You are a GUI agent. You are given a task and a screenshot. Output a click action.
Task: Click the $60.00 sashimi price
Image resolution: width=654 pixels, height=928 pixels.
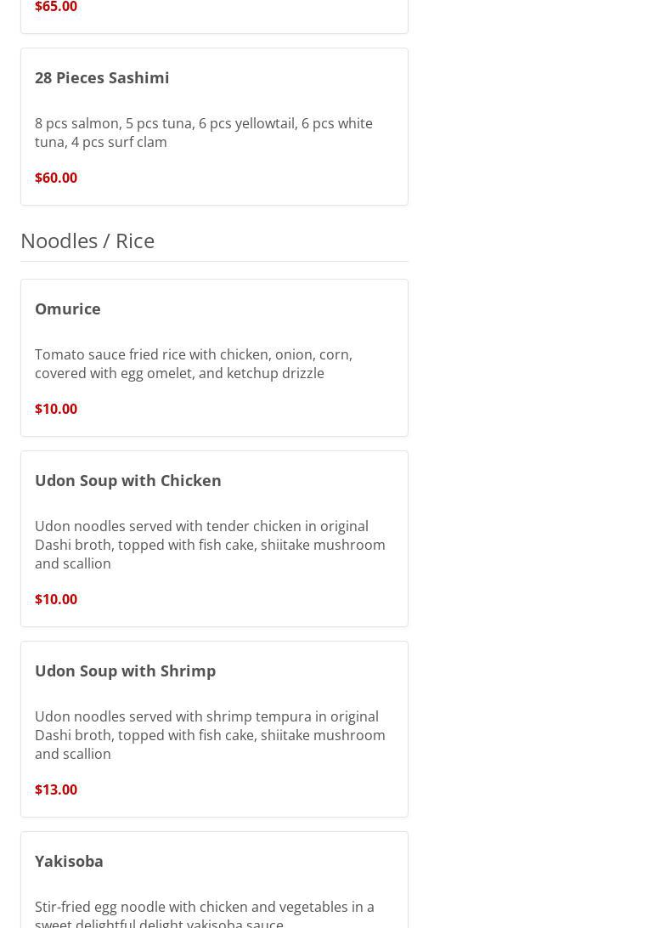point(56,178)
